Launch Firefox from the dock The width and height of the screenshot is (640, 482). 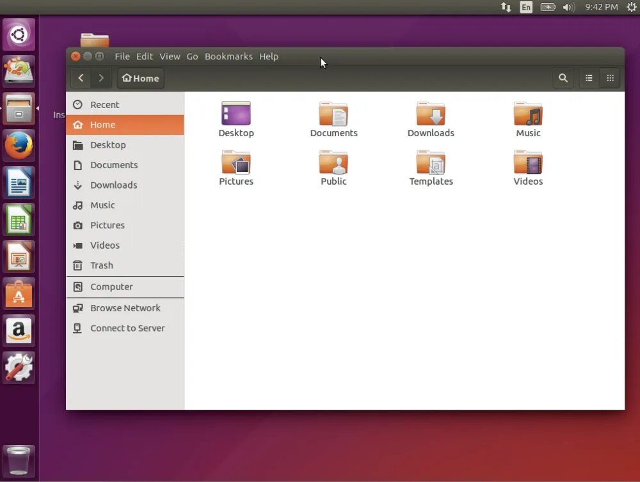click(19, 146)
